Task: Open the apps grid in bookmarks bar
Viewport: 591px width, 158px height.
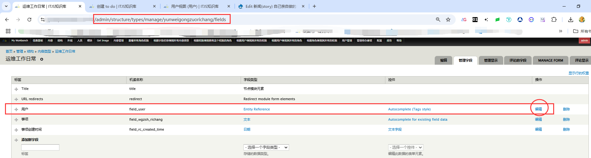Action: pos(8,31)
